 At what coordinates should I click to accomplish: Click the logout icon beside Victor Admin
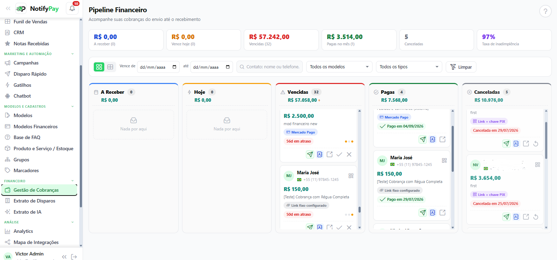tap(74, 257)
